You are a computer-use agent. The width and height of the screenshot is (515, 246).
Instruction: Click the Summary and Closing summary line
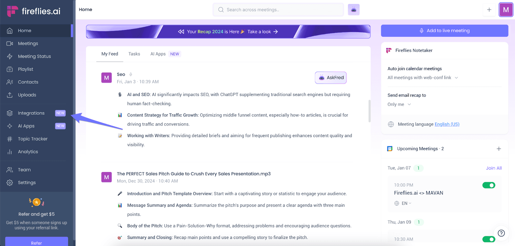[217, 237]
